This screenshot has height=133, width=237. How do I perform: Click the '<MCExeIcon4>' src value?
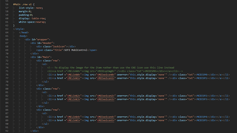106,117
